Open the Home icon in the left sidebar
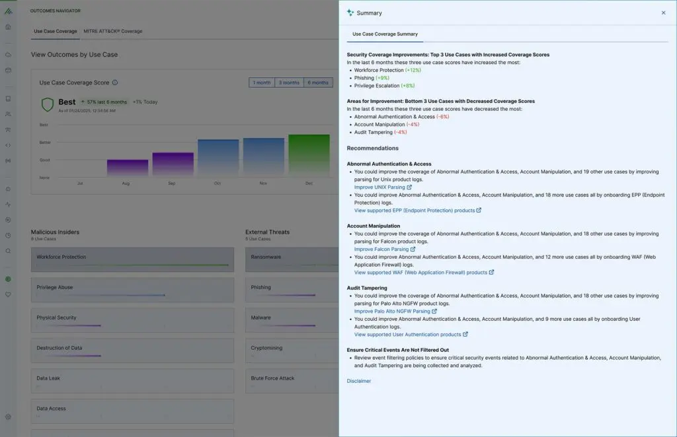 (7, 28)
